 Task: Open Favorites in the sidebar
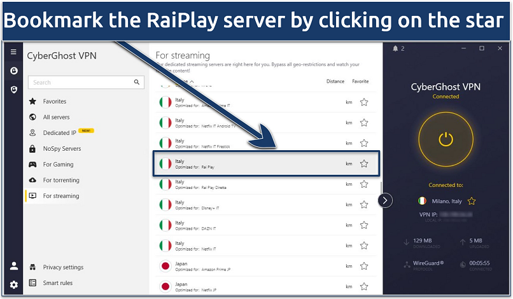tap(55, 101)
